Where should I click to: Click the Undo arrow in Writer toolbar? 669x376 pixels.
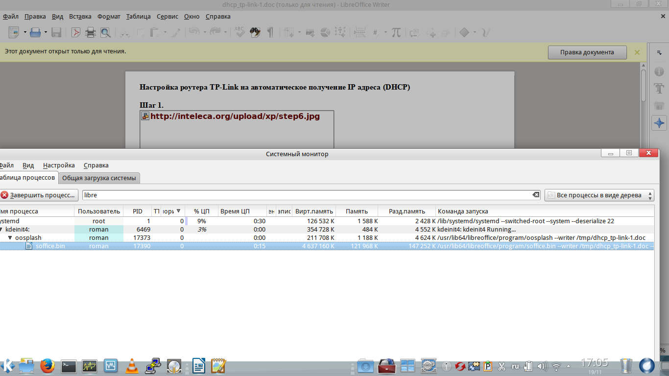(194, 32)
